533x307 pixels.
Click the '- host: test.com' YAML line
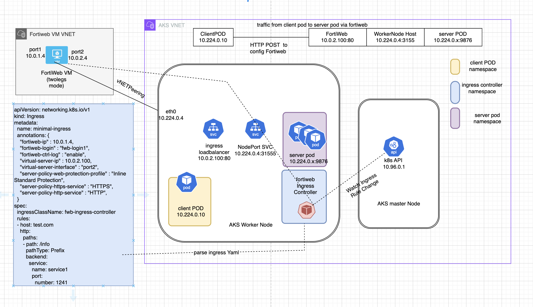[x=35, y=225]
